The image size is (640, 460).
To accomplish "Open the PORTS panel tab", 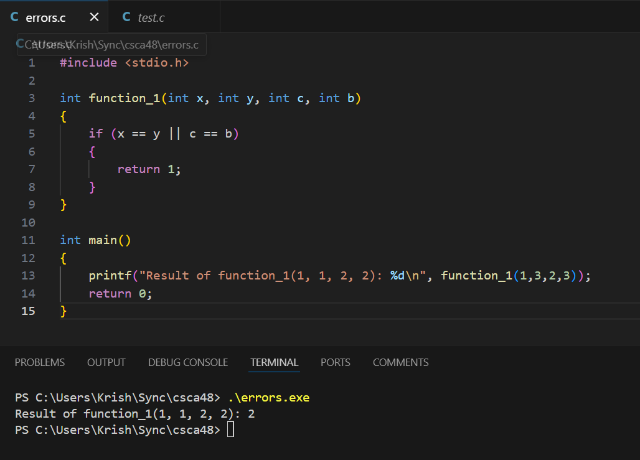I will pos(336,362).
